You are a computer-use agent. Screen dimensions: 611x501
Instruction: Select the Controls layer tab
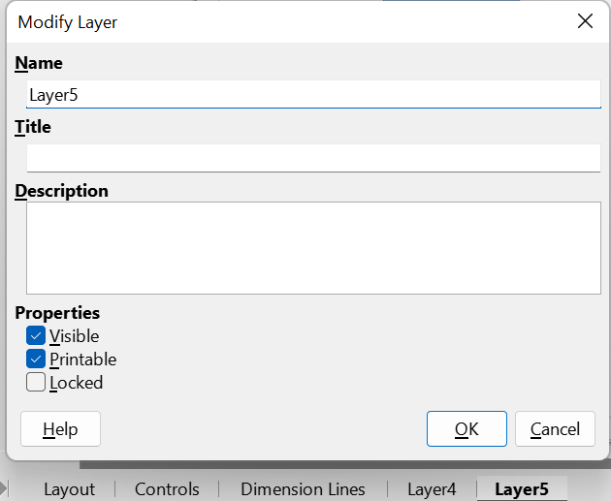pos(167,489)
